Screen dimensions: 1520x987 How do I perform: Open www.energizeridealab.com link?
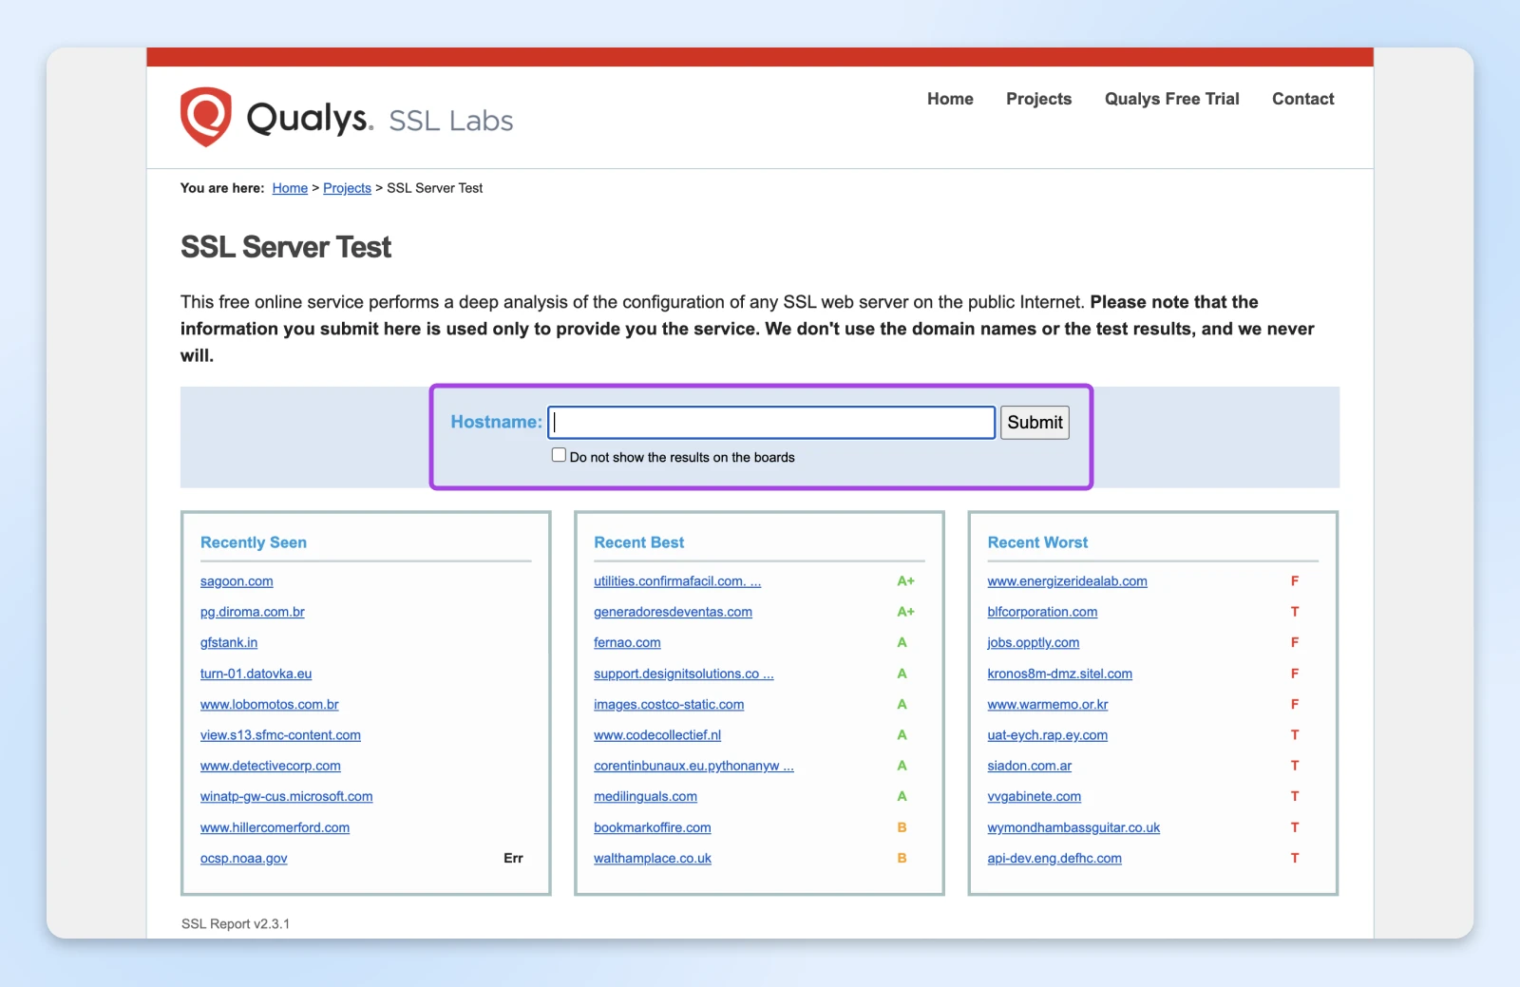click(1067, 581)
